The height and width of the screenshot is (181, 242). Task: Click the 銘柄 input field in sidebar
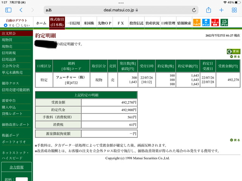[22, 179]
